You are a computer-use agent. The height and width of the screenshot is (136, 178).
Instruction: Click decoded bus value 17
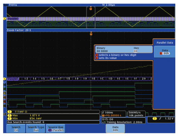click(x=60, y=78)
